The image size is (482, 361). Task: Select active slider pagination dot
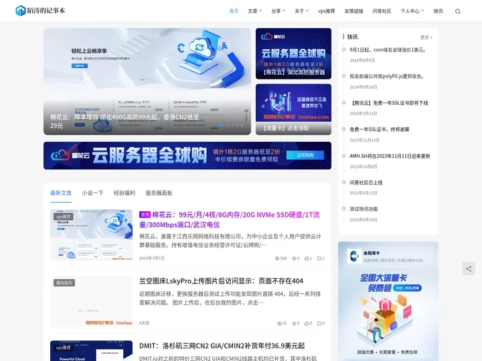pyautogui.click(x=222, y=125)
